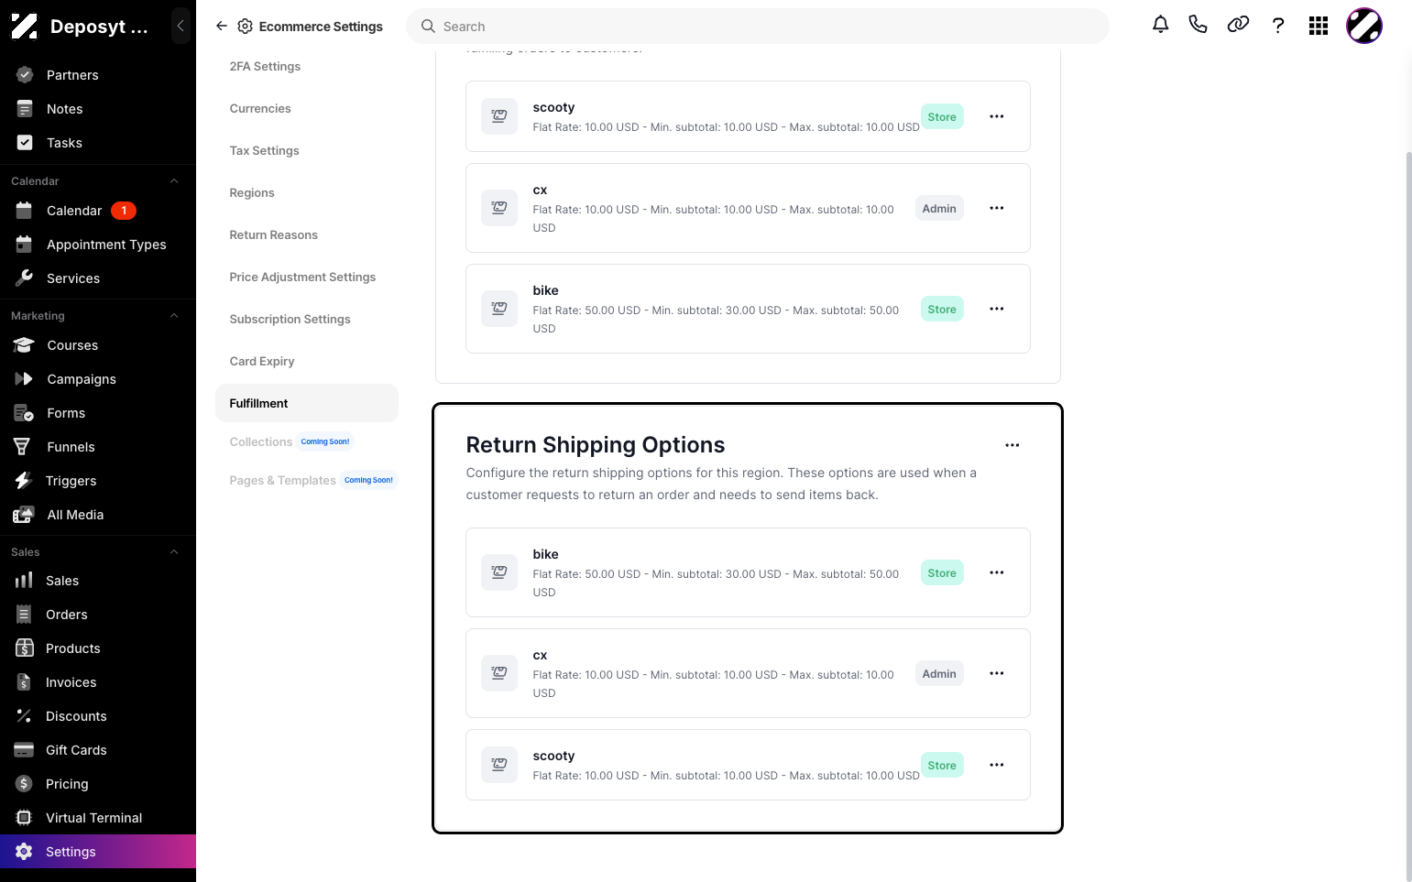Screen dimensions: 1412x882
Task: Open options menu for return cx option
Action: [x=997, y=673]
